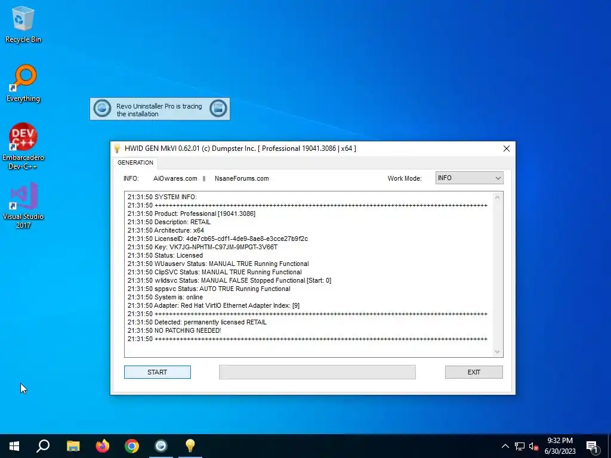Open the Windows Start menu
The width and height of the screenshot is (611, 458).
(x=14, y=446)
